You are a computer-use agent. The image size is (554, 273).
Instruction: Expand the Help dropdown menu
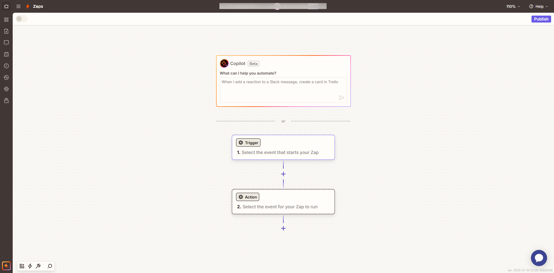click(x=538, y=6)
